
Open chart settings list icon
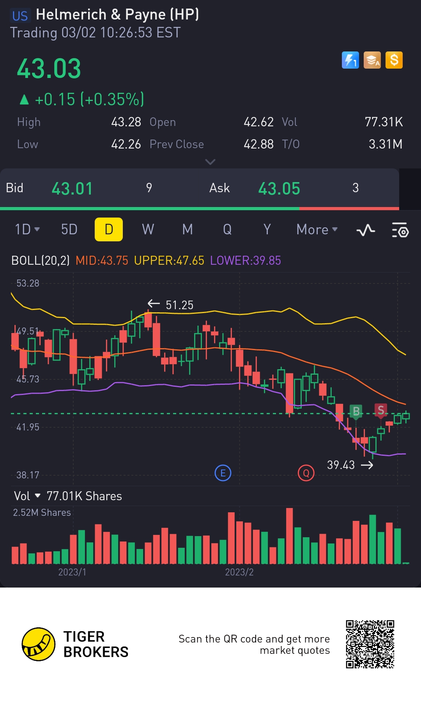coord(400,230)
